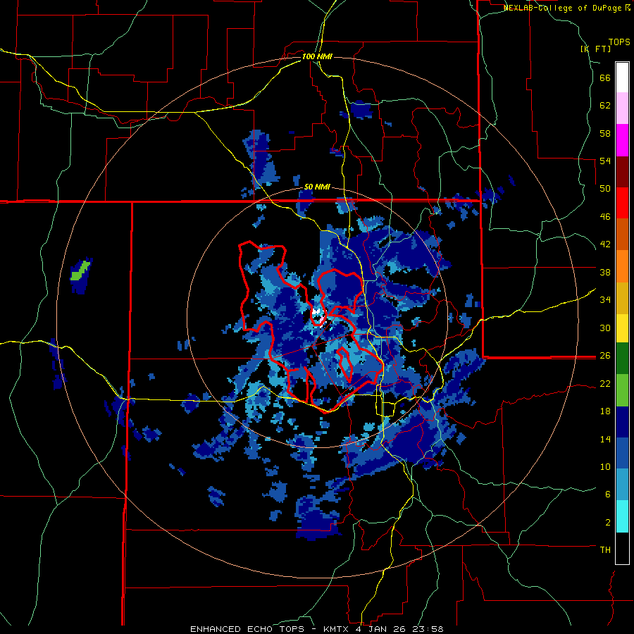This screenshot has width=634, height=634.
Task: Click the "38" legend value
Action: [605, 272]
